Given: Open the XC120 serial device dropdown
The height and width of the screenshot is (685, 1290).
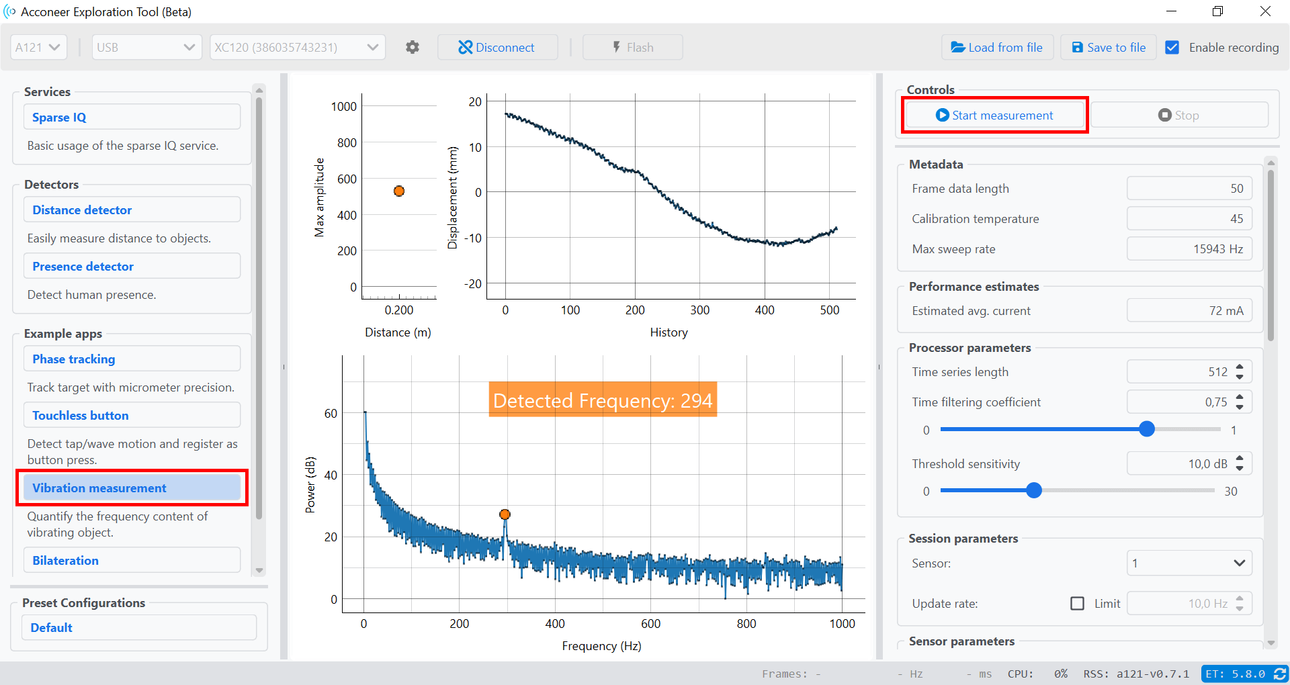Looking at the screenshot, I should click(x=297, y=47).
